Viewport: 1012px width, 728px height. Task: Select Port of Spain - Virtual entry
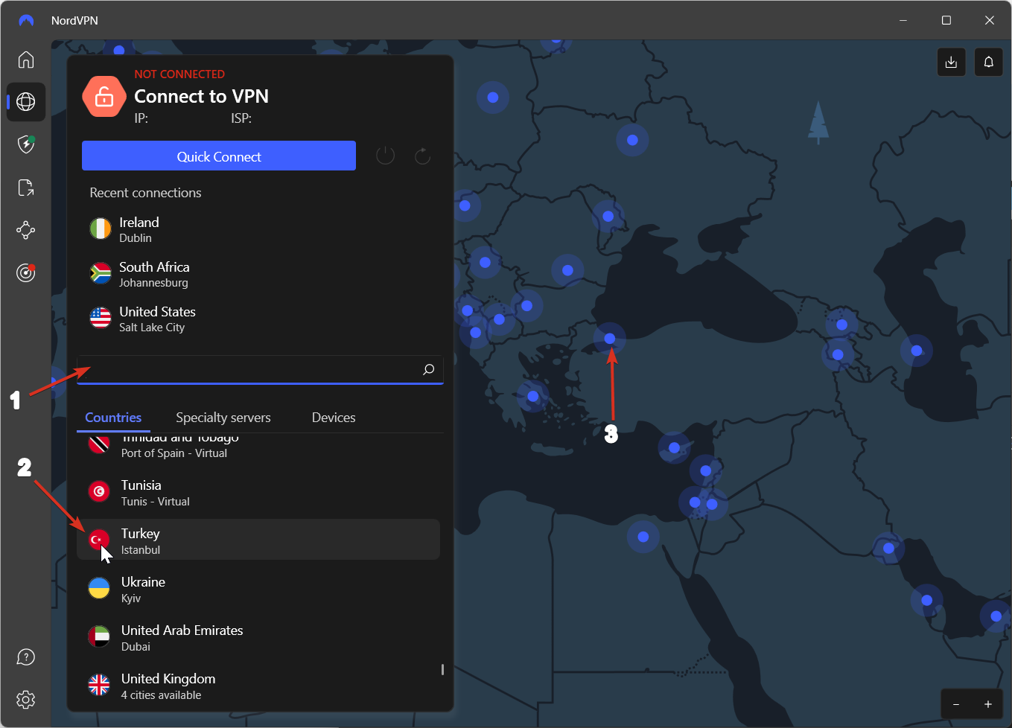pos(258,447)
